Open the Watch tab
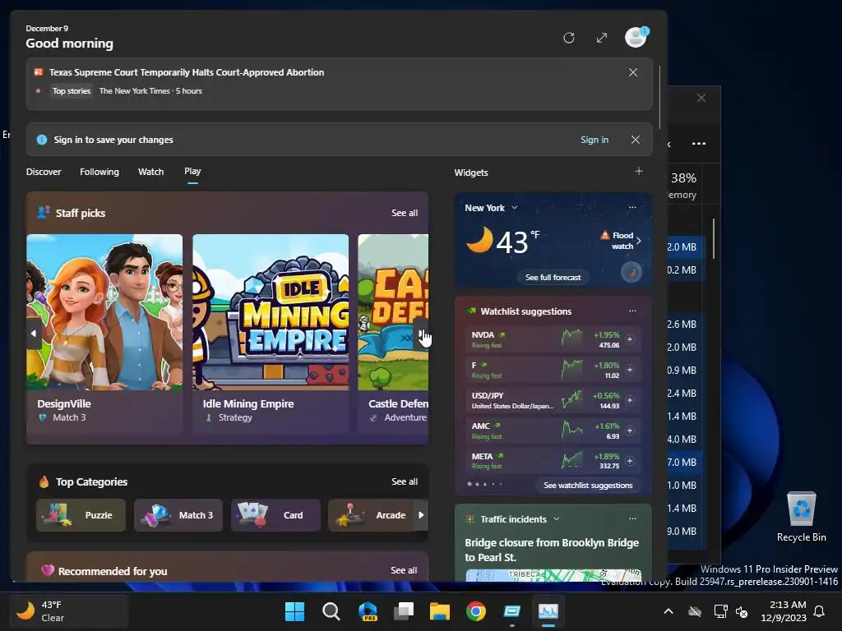The image size is (842, 631). pyautogui.click(x=151, y=172)
